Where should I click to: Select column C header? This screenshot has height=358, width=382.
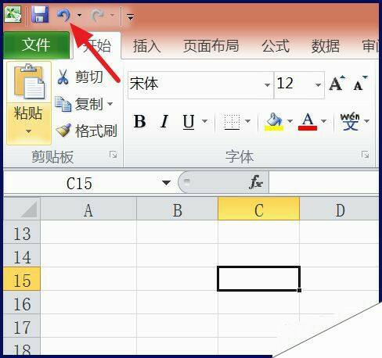click(x=258, y=209)
